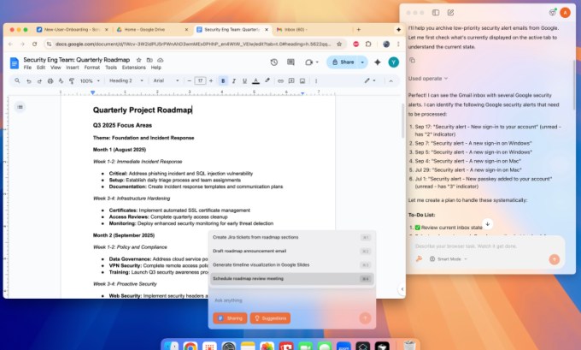The height and width of the screenshot is (350, 581).
Task: Expand the 'Used operate' disclosure
Action: point(428,79)
